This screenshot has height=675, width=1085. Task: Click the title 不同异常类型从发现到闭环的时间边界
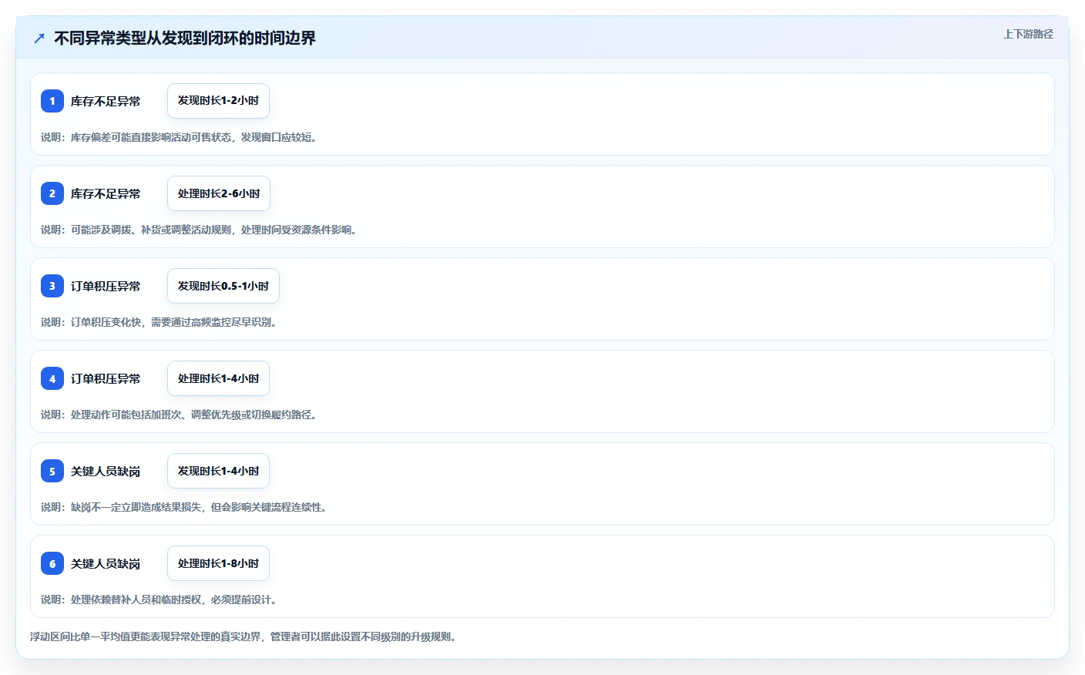coord(185,38)
